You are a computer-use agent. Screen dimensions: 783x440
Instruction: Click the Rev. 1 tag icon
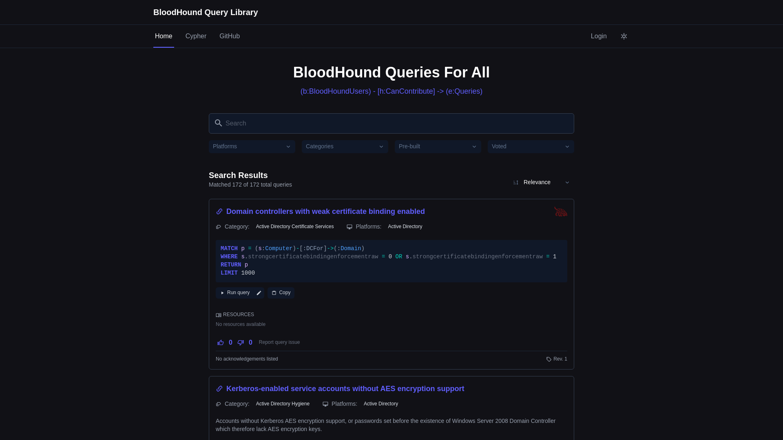(x=549, y=359)
